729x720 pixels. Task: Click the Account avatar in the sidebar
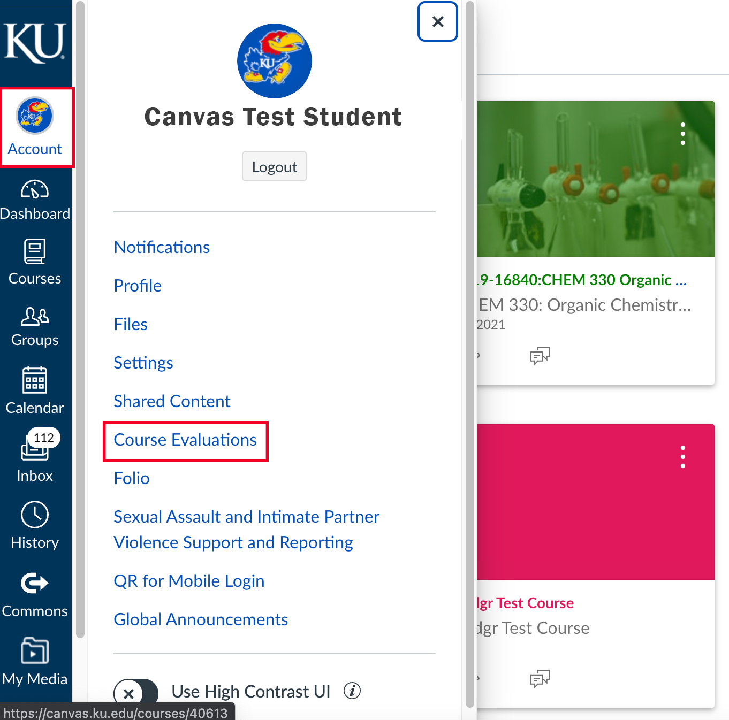pyautogui.click(x=34, y=115)
